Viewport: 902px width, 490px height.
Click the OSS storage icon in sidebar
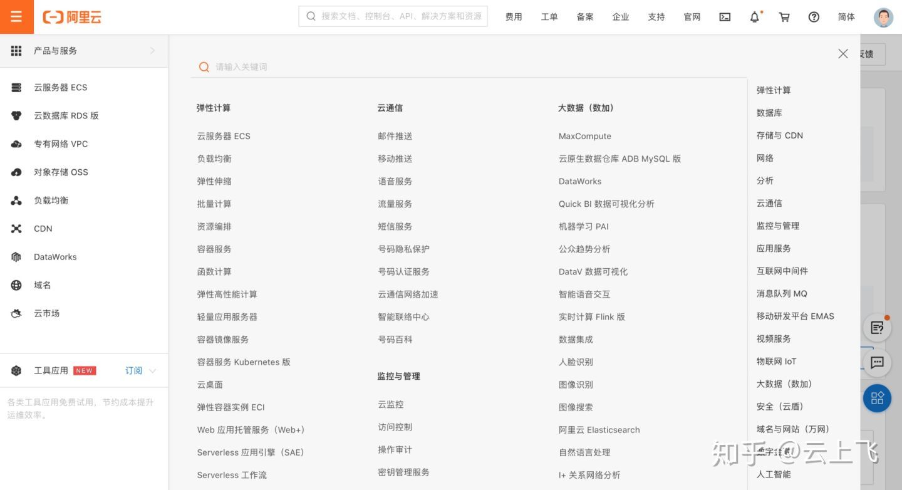click(16, 172)
